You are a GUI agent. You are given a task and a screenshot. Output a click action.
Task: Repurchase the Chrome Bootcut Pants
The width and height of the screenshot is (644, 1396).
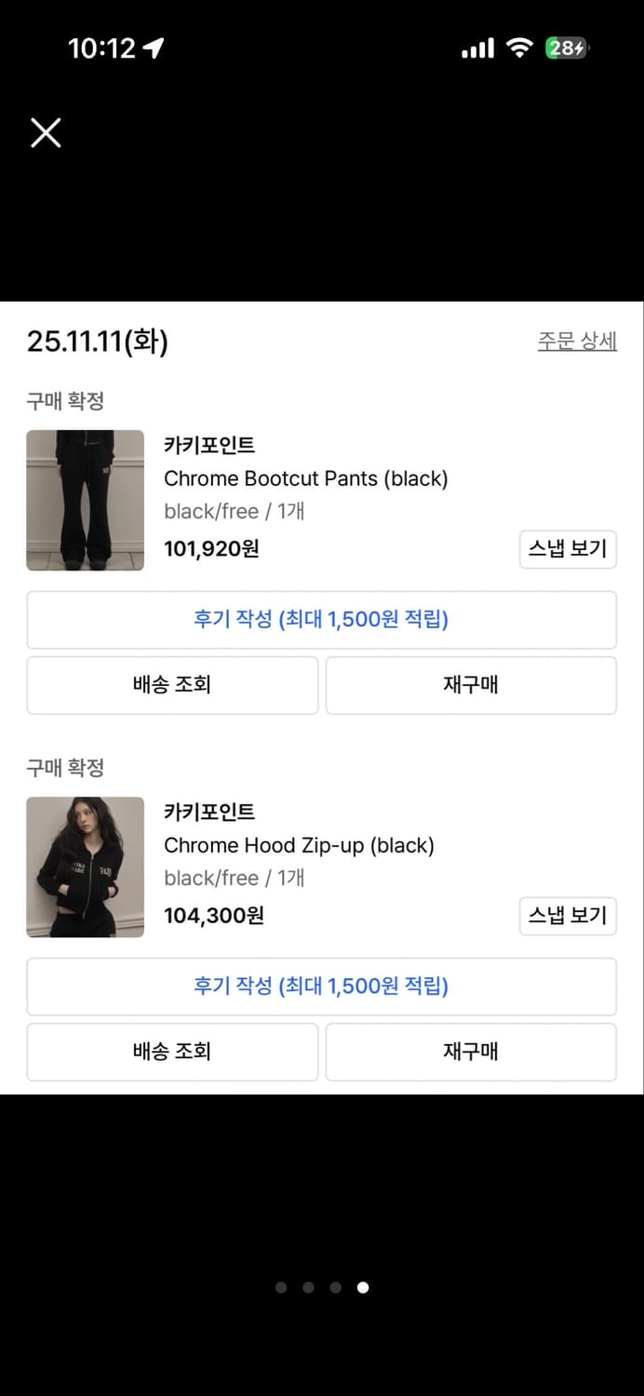(x=470, y=685)
